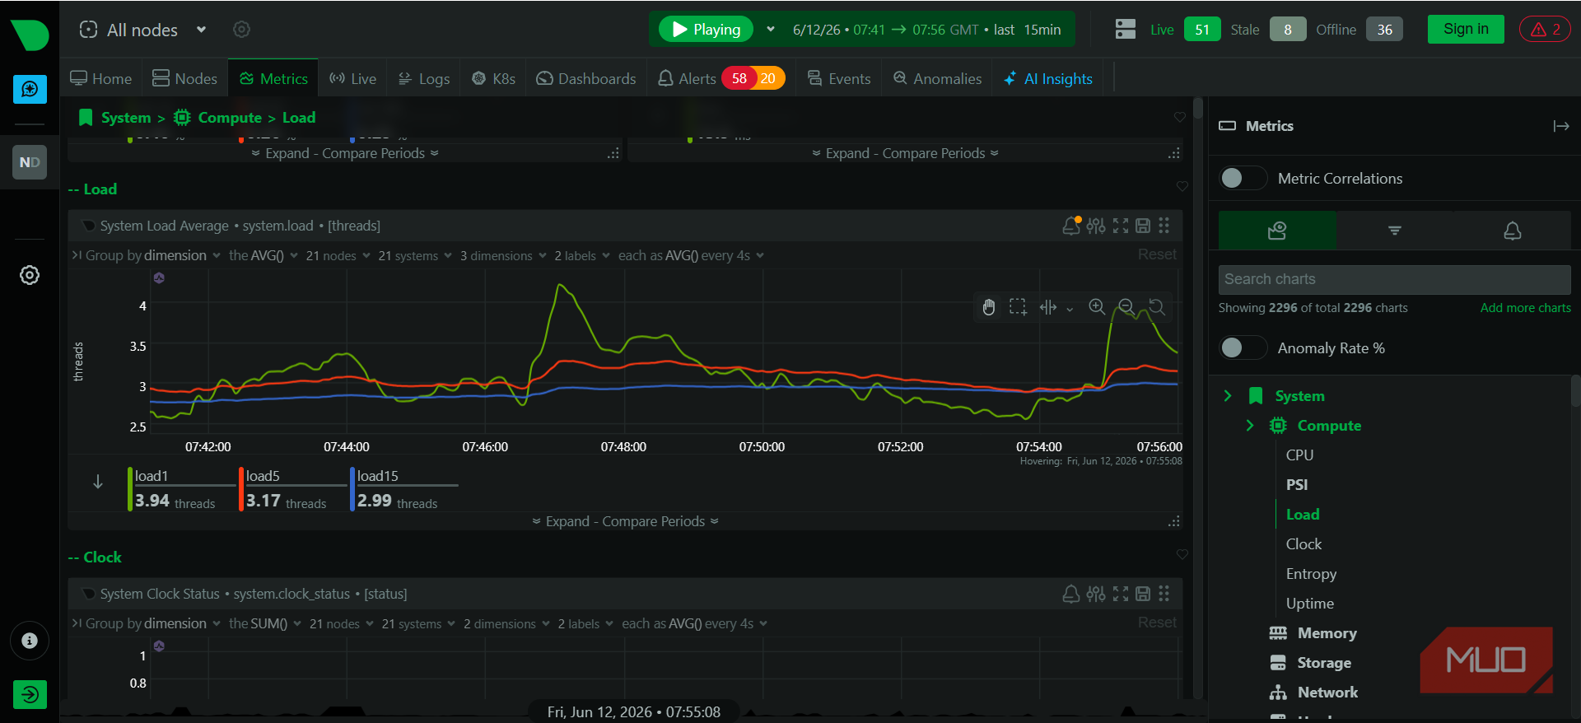Open AI Insights tab
Image resolution: width=1581 pixels, height=723 pixels.
[1048, 79]
